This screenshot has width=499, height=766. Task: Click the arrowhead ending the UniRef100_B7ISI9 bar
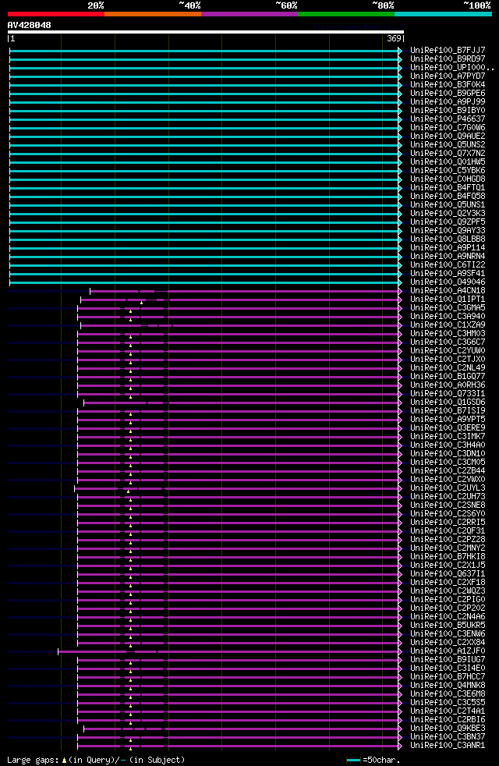point(401,411)
